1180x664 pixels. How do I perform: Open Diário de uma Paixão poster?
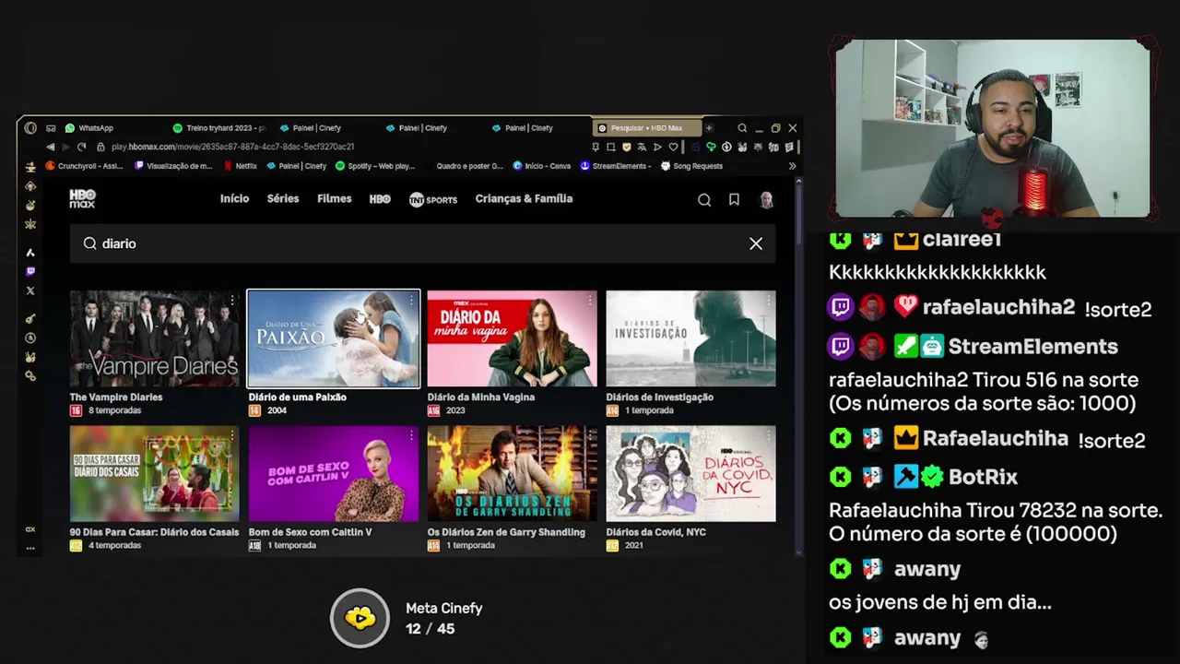pyautogui.click(x=334, y=338)
